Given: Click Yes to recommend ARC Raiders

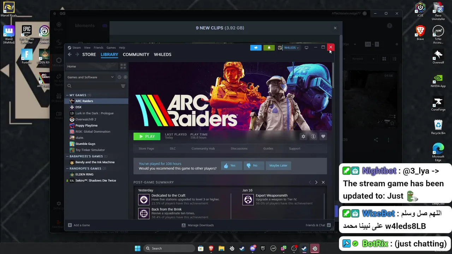Looking at the screenshot, I should 231,165.
